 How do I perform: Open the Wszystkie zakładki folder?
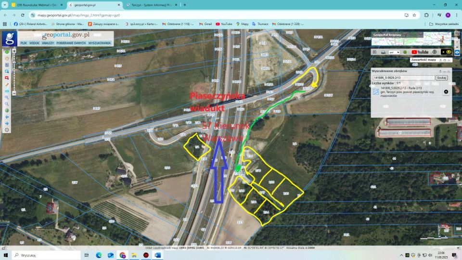[444, 24]
